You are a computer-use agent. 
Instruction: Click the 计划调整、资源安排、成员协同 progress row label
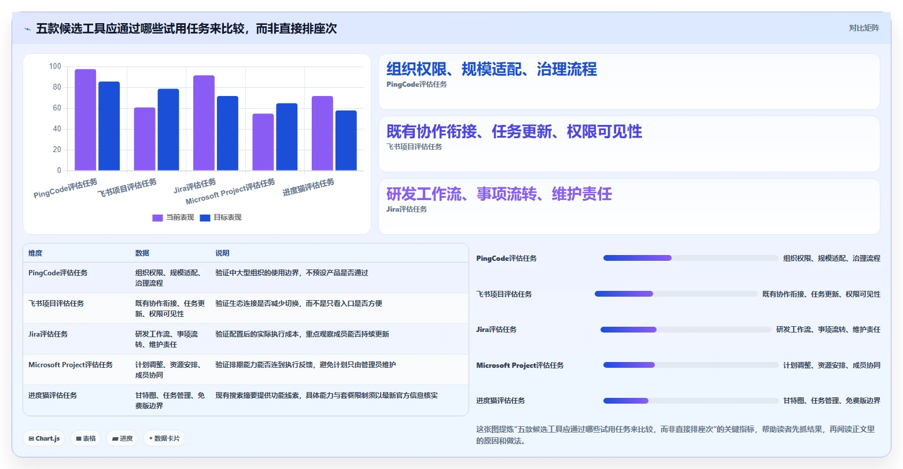point(832,365)
